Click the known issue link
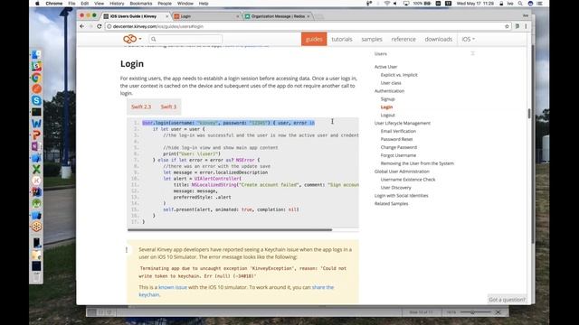The width and height of the screenshot is (579, 325). (173, 287)
